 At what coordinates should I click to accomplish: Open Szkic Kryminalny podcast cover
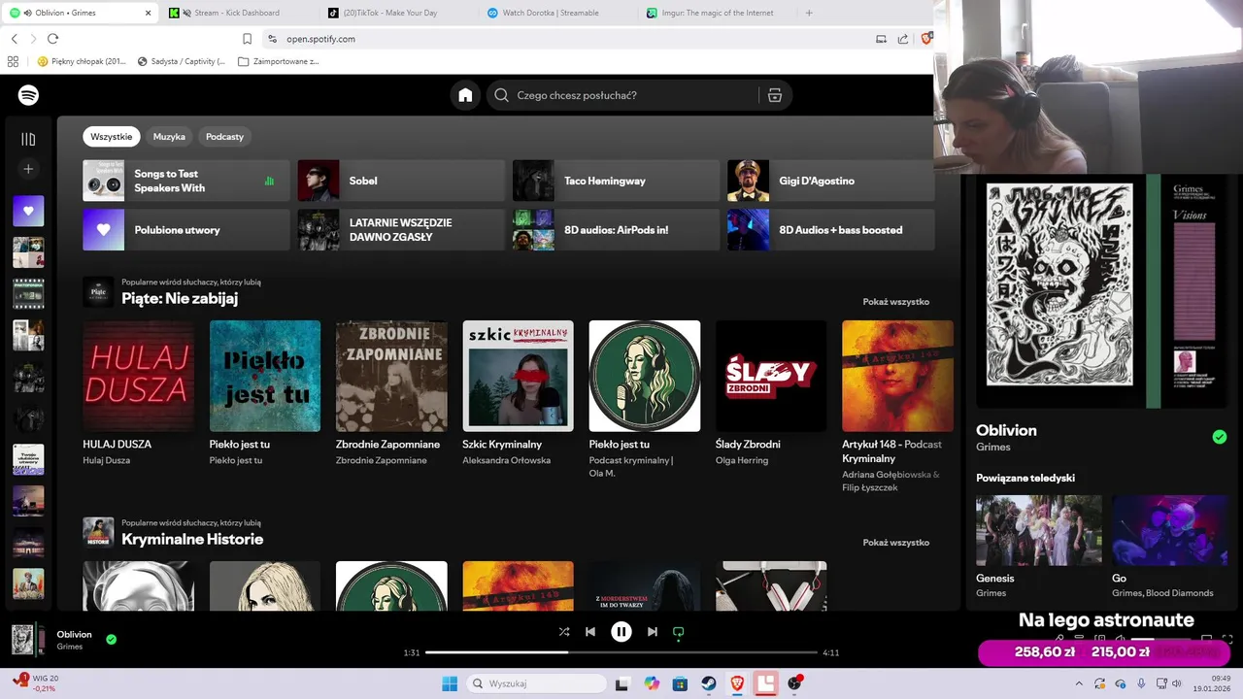click(x=518, y=376)
